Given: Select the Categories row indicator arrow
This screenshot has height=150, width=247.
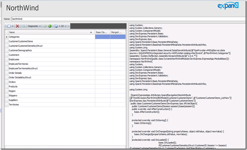Looking at the screenshot, I should click(x=6, y=37).
